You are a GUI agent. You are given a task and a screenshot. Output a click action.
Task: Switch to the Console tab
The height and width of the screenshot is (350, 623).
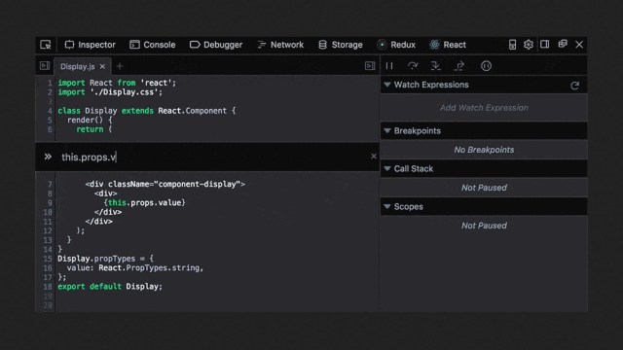(x=153, y=45)
